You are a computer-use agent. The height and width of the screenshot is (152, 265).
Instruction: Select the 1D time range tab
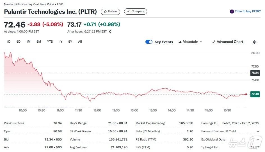click(x=9, y=42)
